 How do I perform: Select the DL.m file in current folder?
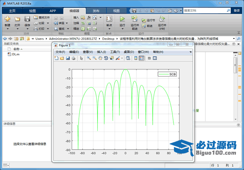click(14, 54)
